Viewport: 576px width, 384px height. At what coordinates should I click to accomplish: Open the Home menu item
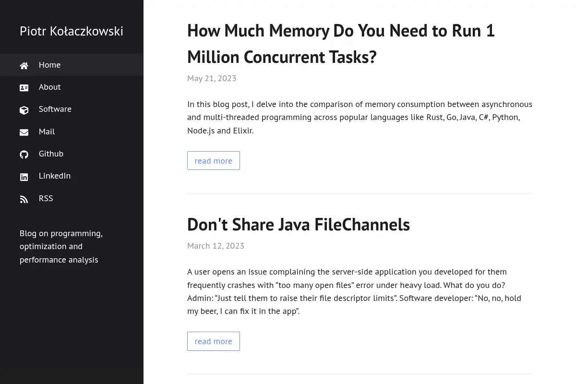click(x=72, y=65)
